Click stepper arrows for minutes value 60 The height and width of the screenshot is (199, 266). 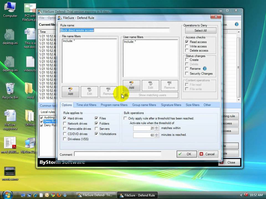click(x=157, y=135)
